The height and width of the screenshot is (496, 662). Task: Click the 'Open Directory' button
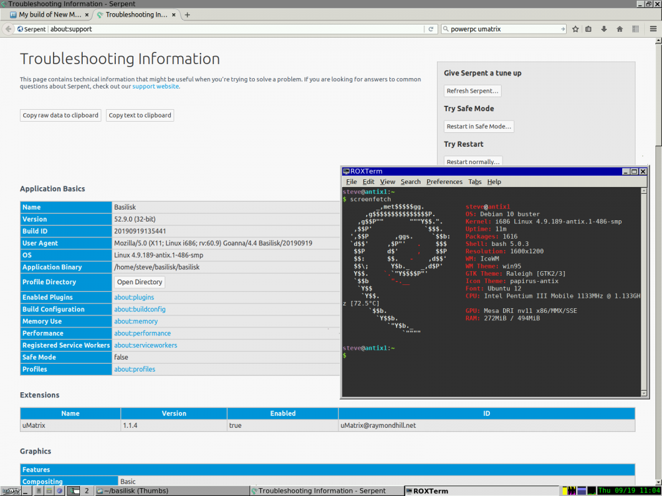[x=139, y=282]
